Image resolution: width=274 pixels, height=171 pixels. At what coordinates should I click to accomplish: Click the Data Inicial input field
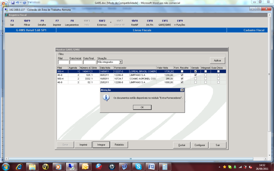(76, 62)
